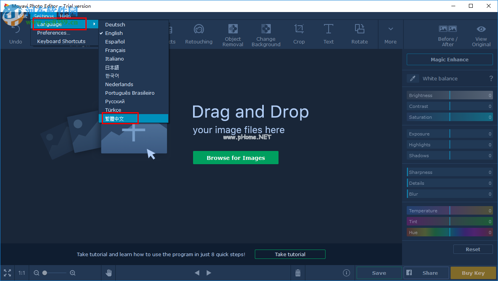Choose 한국어 language
498x281 pixels.
[x=134, y=76]
